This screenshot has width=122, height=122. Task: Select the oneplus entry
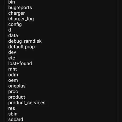[17, 86]
